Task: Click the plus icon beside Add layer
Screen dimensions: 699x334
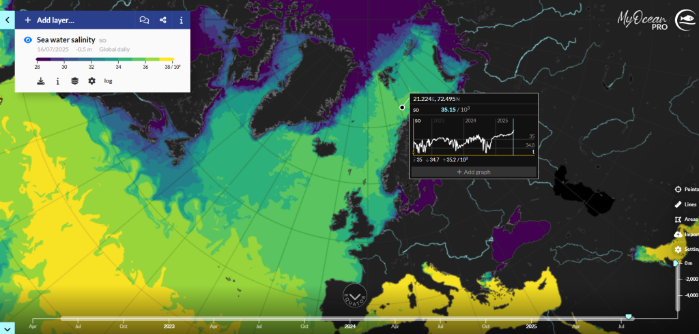Action: tap(27, 20)
